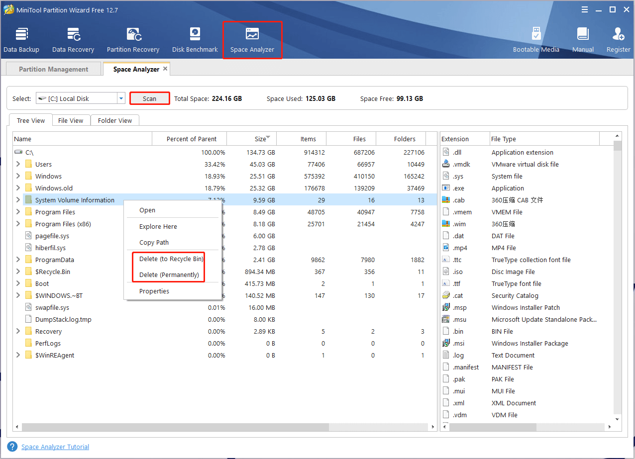Image resolution: width=635 pixels, height=459 pixels.
Task: Expand the ProgramData folder
Action: point(18,260)
